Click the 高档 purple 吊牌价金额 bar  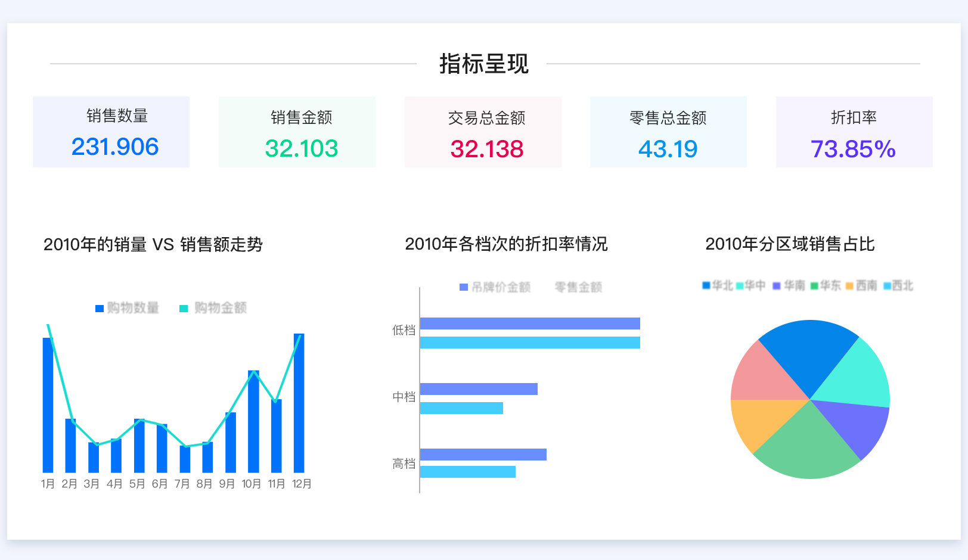[x=483, y=455]
